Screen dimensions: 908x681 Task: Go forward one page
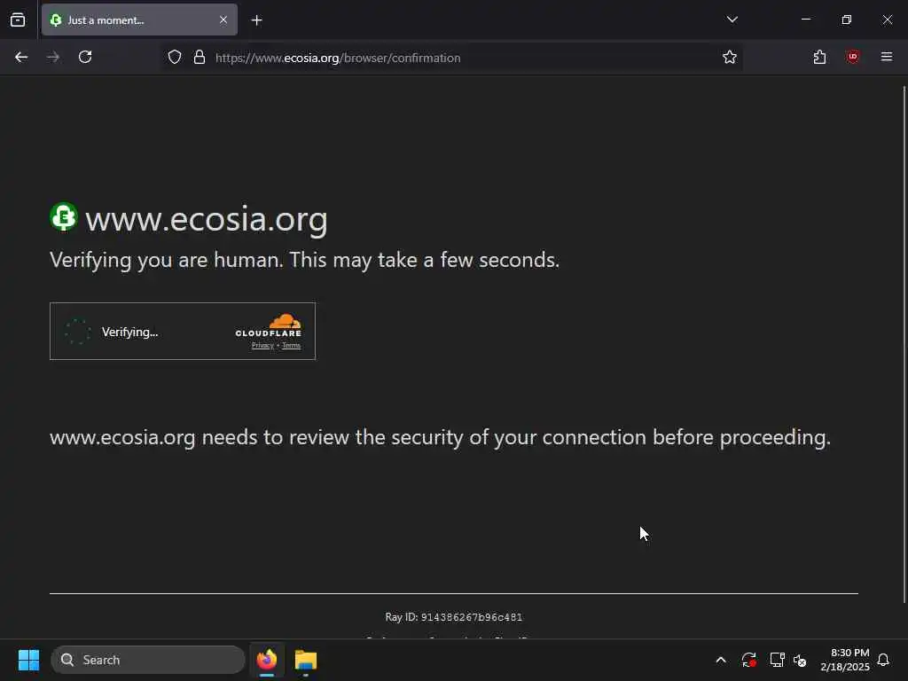click(x=53, y=58)
